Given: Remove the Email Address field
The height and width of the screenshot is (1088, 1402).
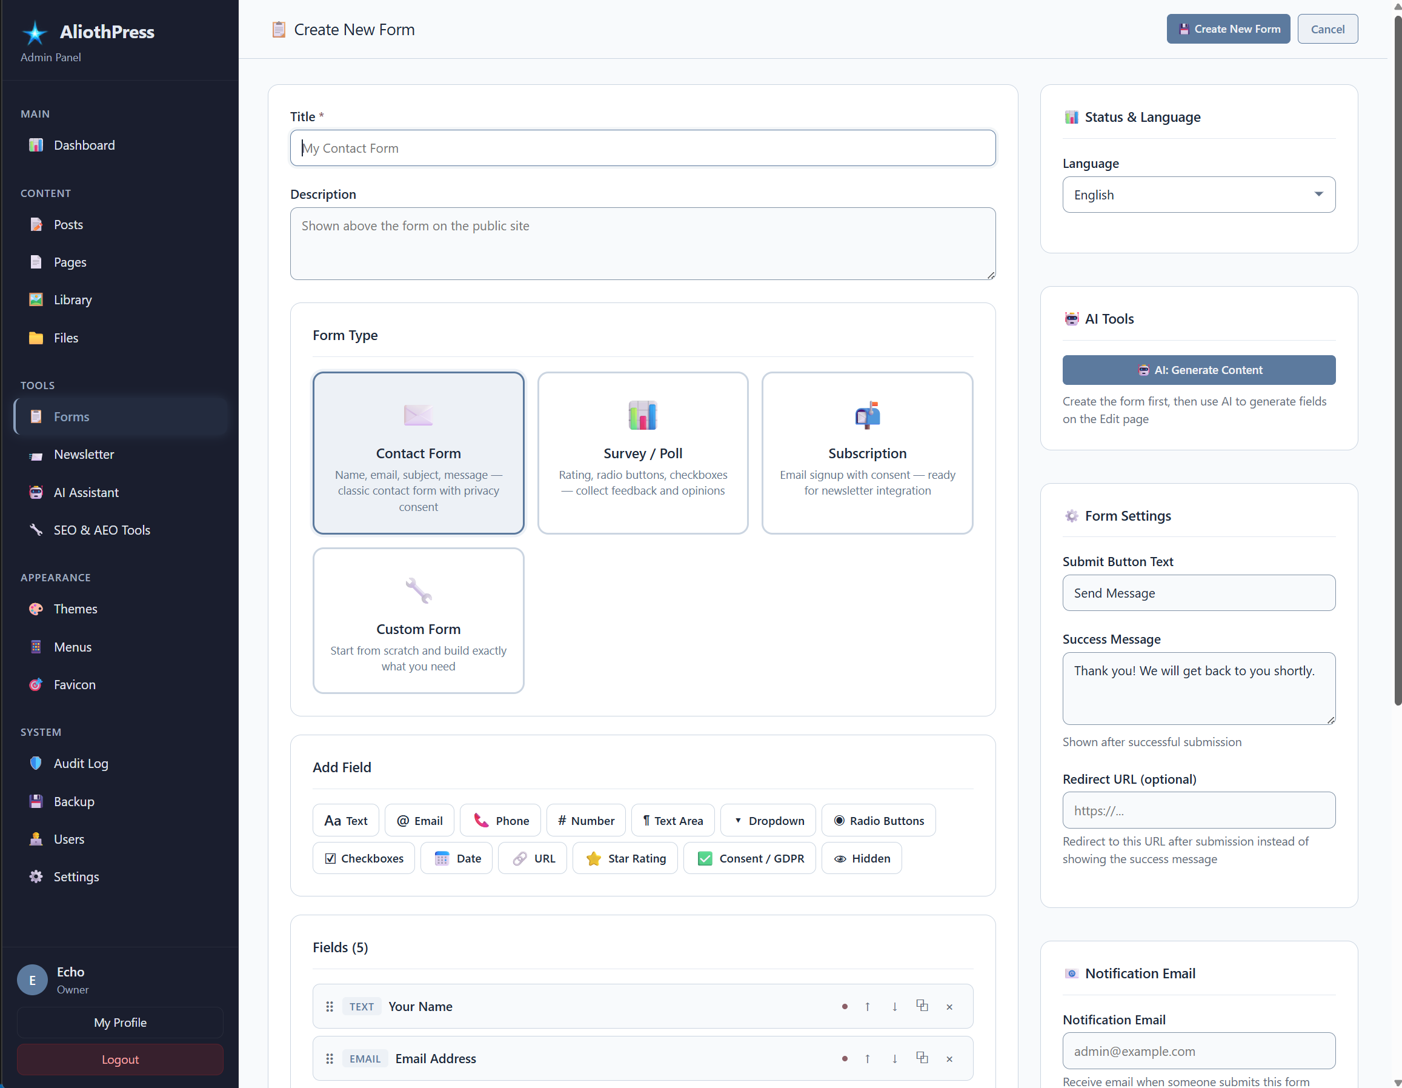Looking at the screenshot, I should tap(949, 1058).
